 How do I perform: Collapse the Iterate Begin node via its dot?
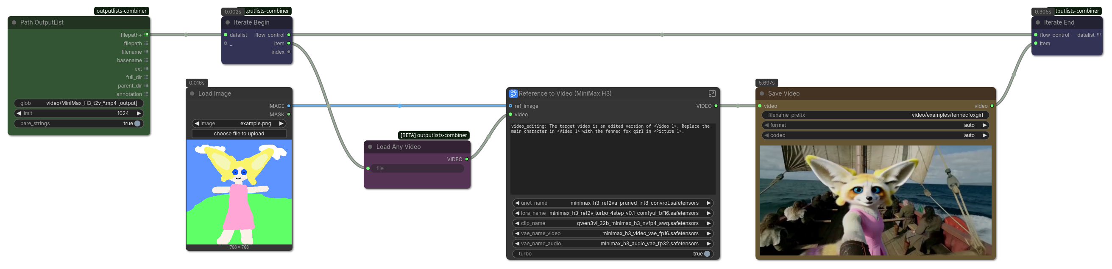click(228, 22)
